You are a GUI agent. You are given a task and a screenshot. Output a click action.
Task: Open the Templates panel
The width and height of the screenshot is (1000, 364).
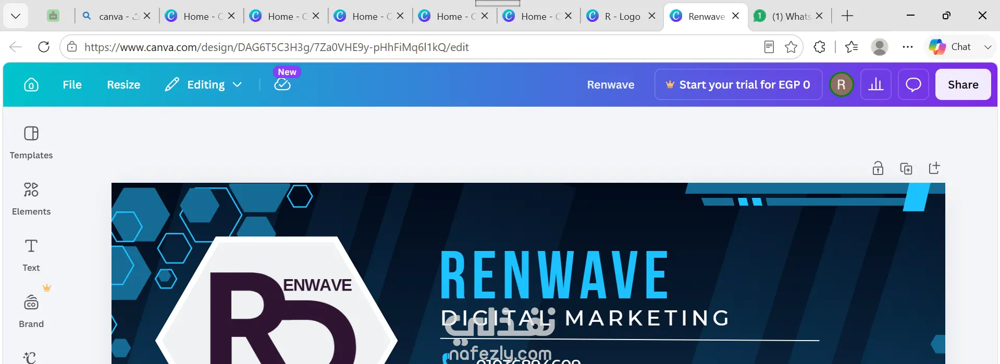[x=31, y=143]
